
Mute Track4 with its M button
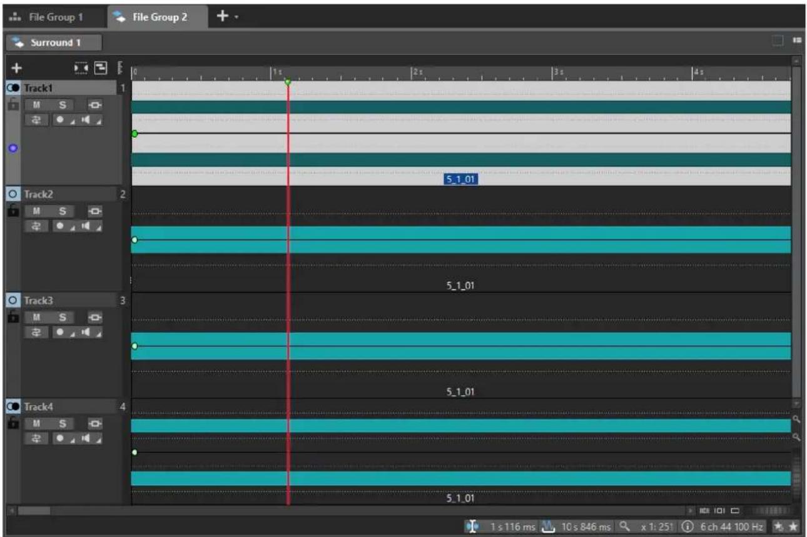click(36, 424)
